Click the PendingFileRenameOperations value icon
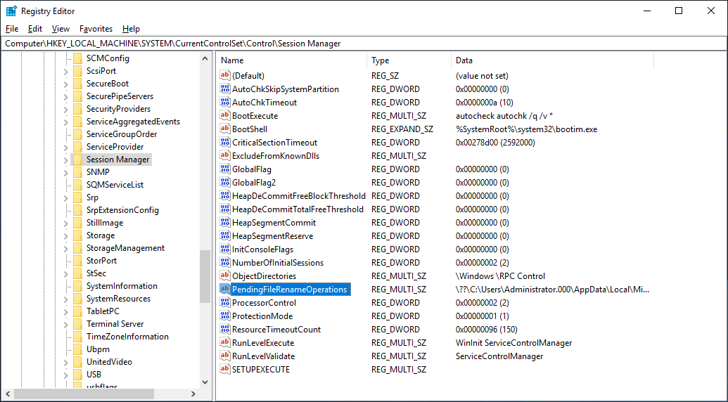The image size is (728, 402). [x=225, y=290]
